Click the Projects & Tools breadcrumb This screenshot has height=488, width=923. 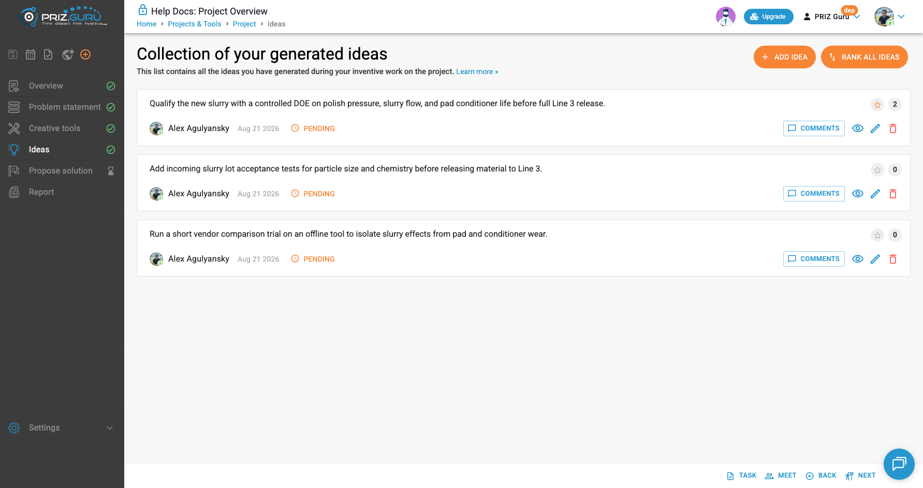point(194,24)
